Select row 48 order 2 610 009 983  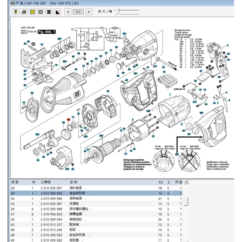[96, 235]
